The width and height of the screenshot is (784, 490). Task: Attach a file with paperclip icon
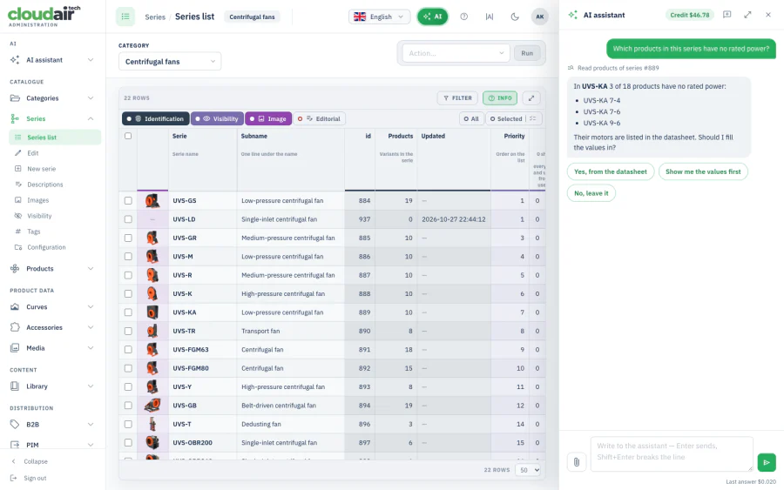(x=577, y=462)
